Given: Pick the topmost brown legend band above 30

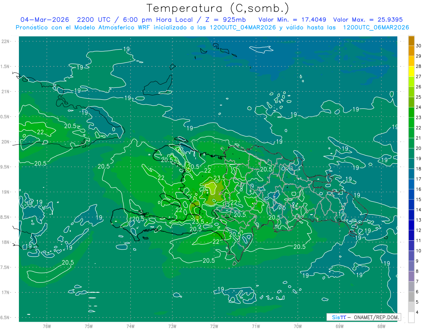Looking at the screenshot, I should click(411, 41).
